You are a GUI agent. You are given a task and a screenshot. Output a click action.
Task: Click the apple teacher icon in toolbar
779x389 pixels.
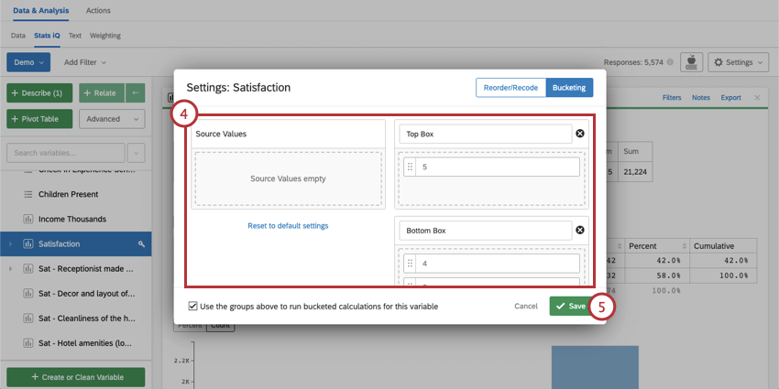tap(693, 62)
